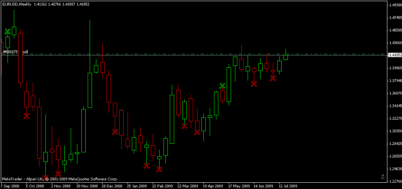Click the 1.32275 price axis label
The width and height of the screenshot is (402, 189).
pos(395,119)
